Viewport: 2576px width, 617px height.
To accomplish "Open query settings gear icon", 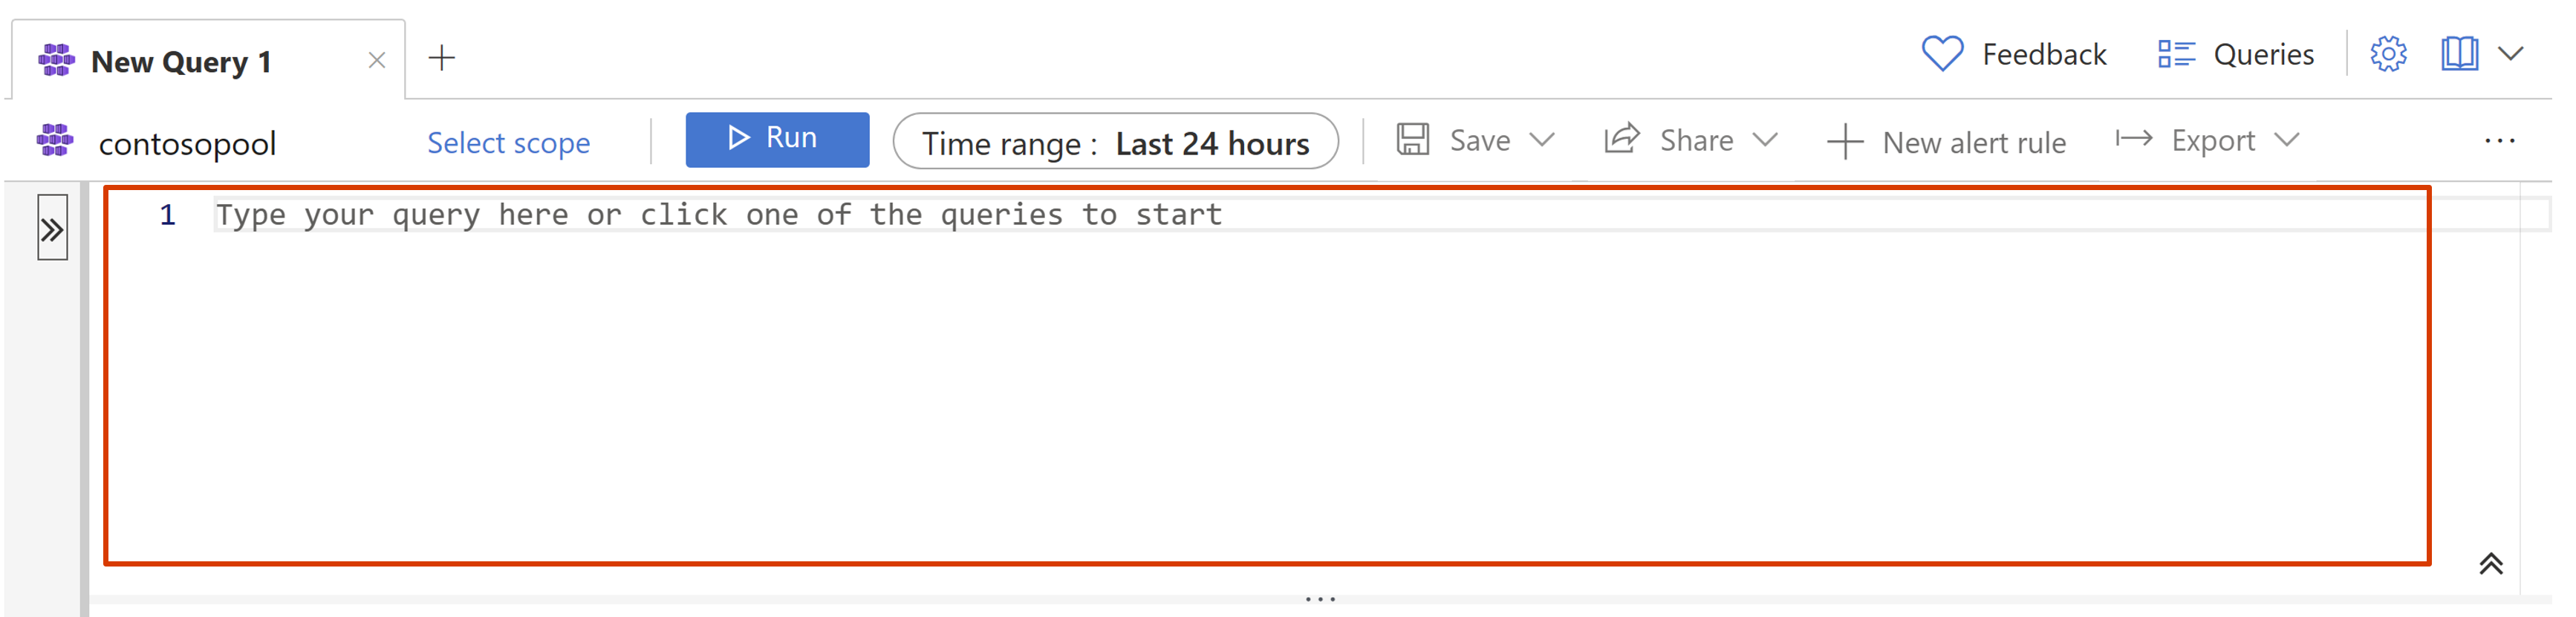I will coord(2388,54).
